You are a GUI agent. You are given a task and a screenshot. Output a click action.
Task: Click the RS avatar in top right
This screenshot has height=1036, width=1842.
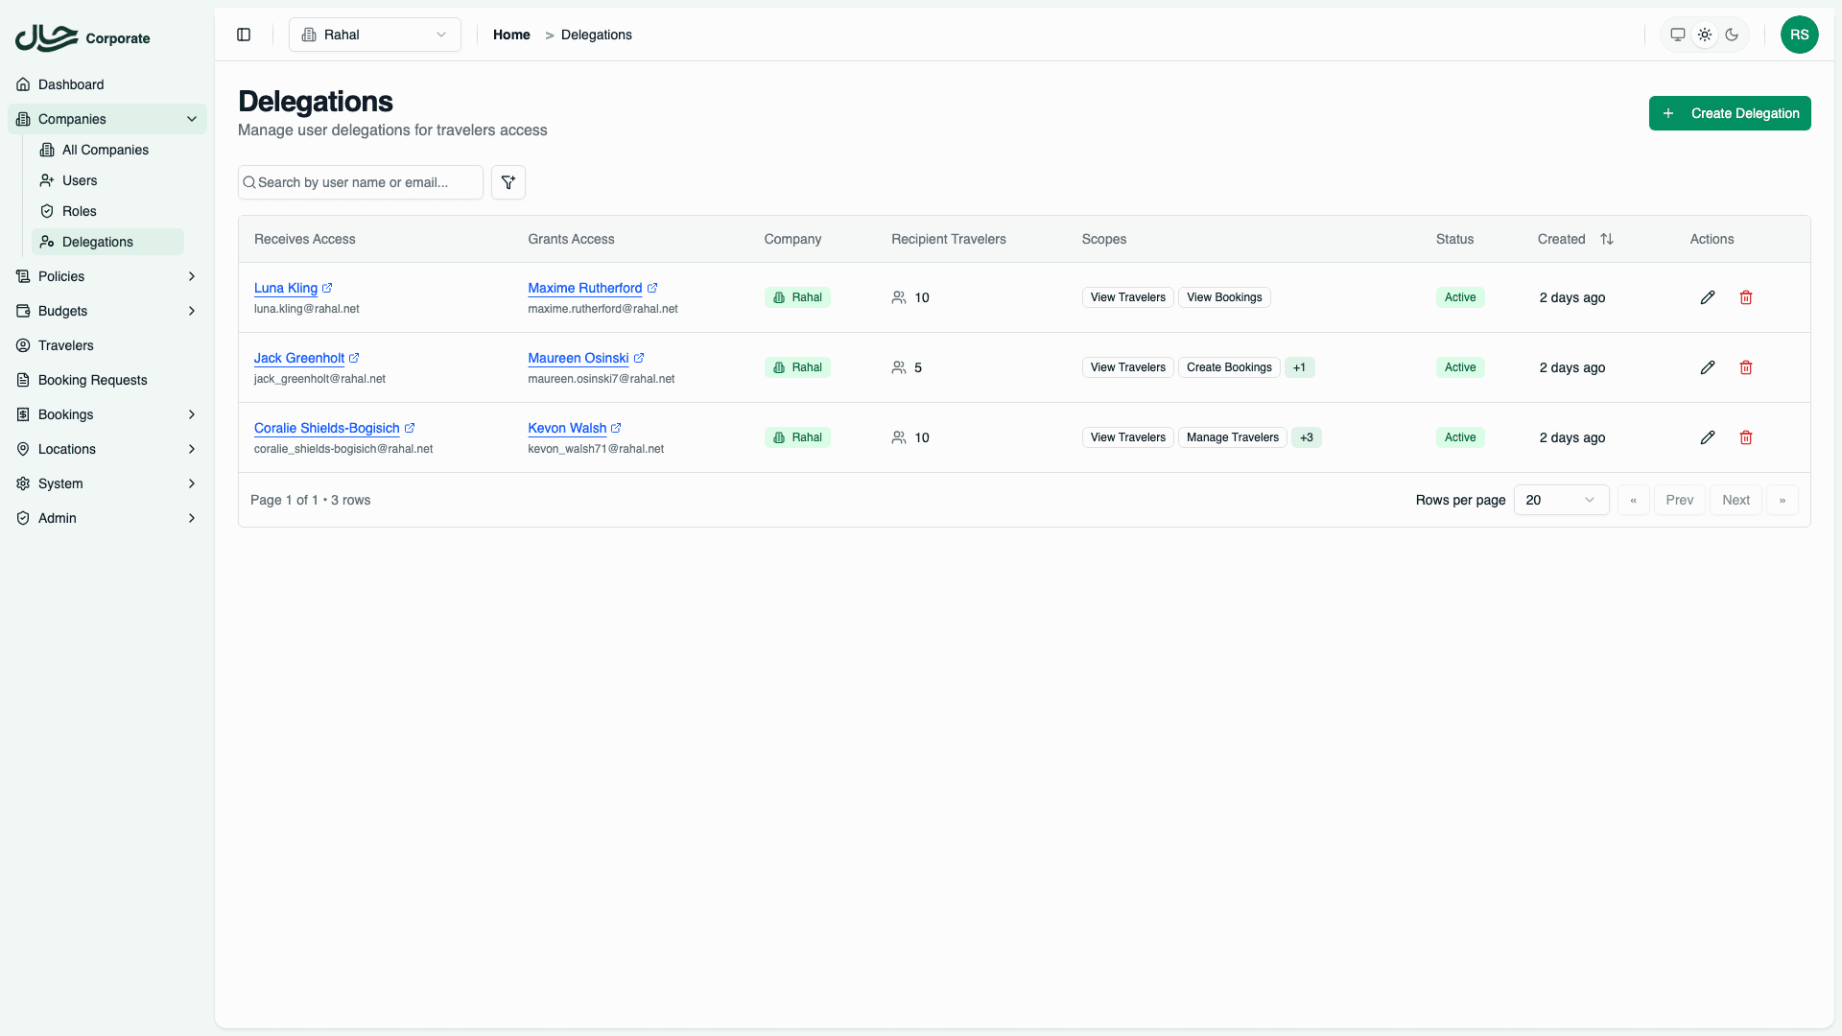pyautogui.click(x=1800, y=35)
